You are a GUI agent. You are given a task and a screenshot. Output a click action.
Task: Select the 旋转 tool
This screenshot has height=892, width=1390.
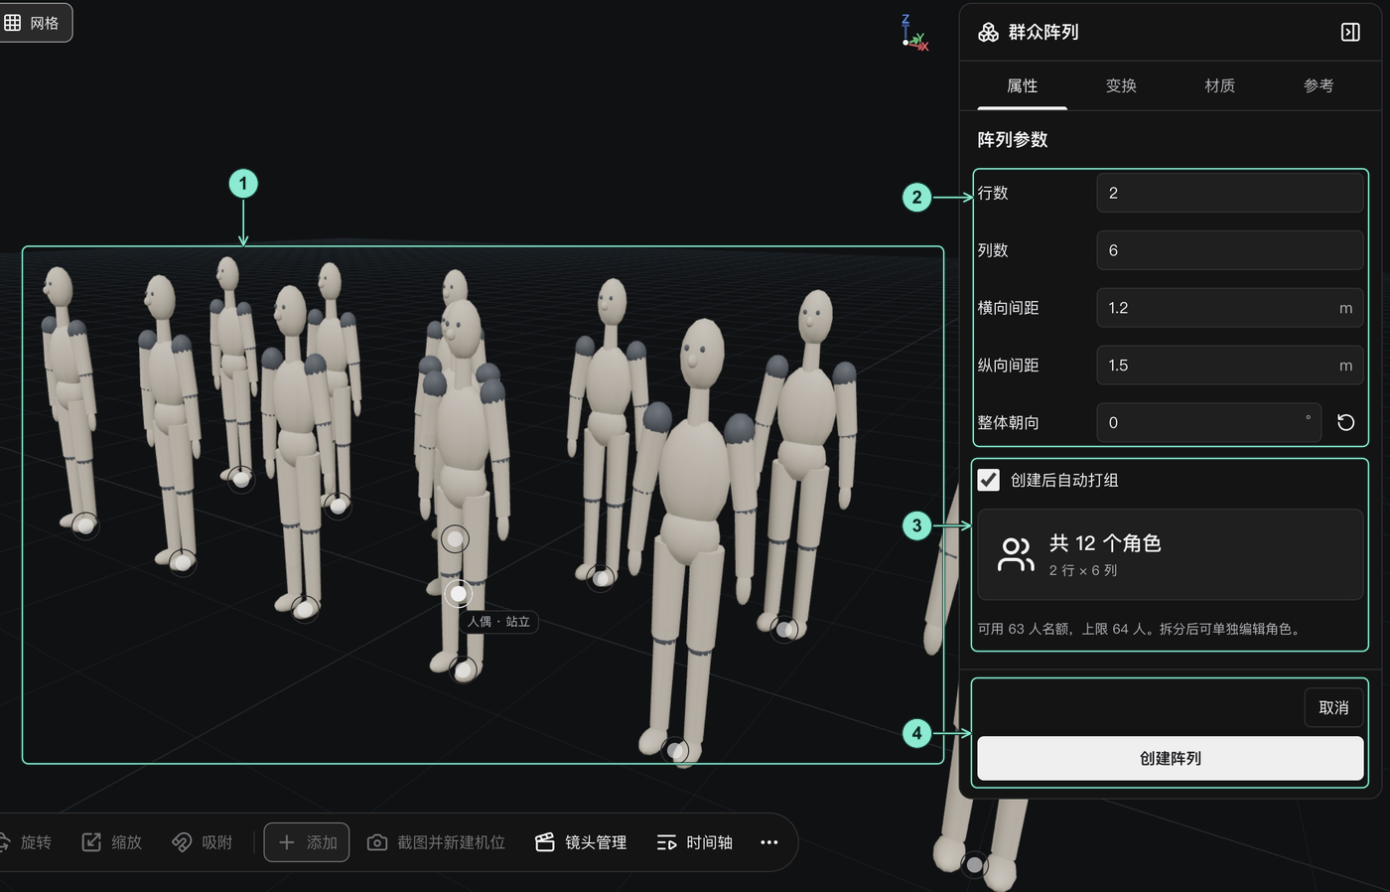click(26, 842)
